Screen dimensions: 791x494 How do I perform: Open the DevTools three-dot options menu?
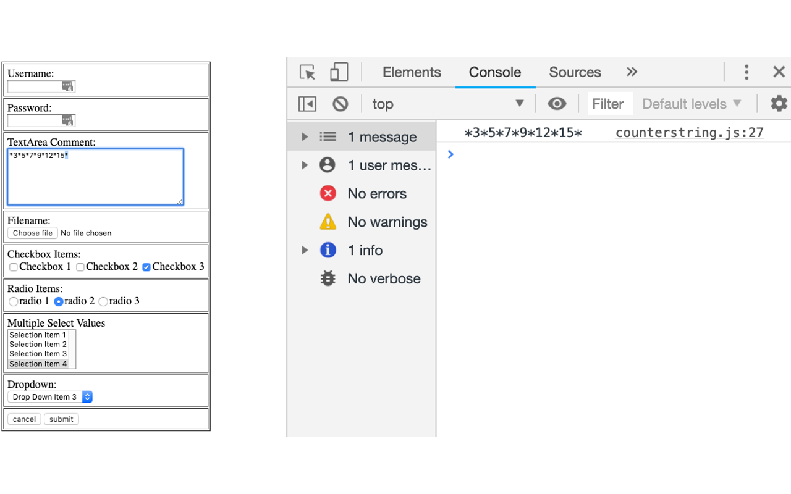click(747, 72)
